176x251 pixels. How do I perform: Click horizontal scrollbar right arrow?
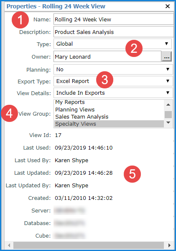169,245
